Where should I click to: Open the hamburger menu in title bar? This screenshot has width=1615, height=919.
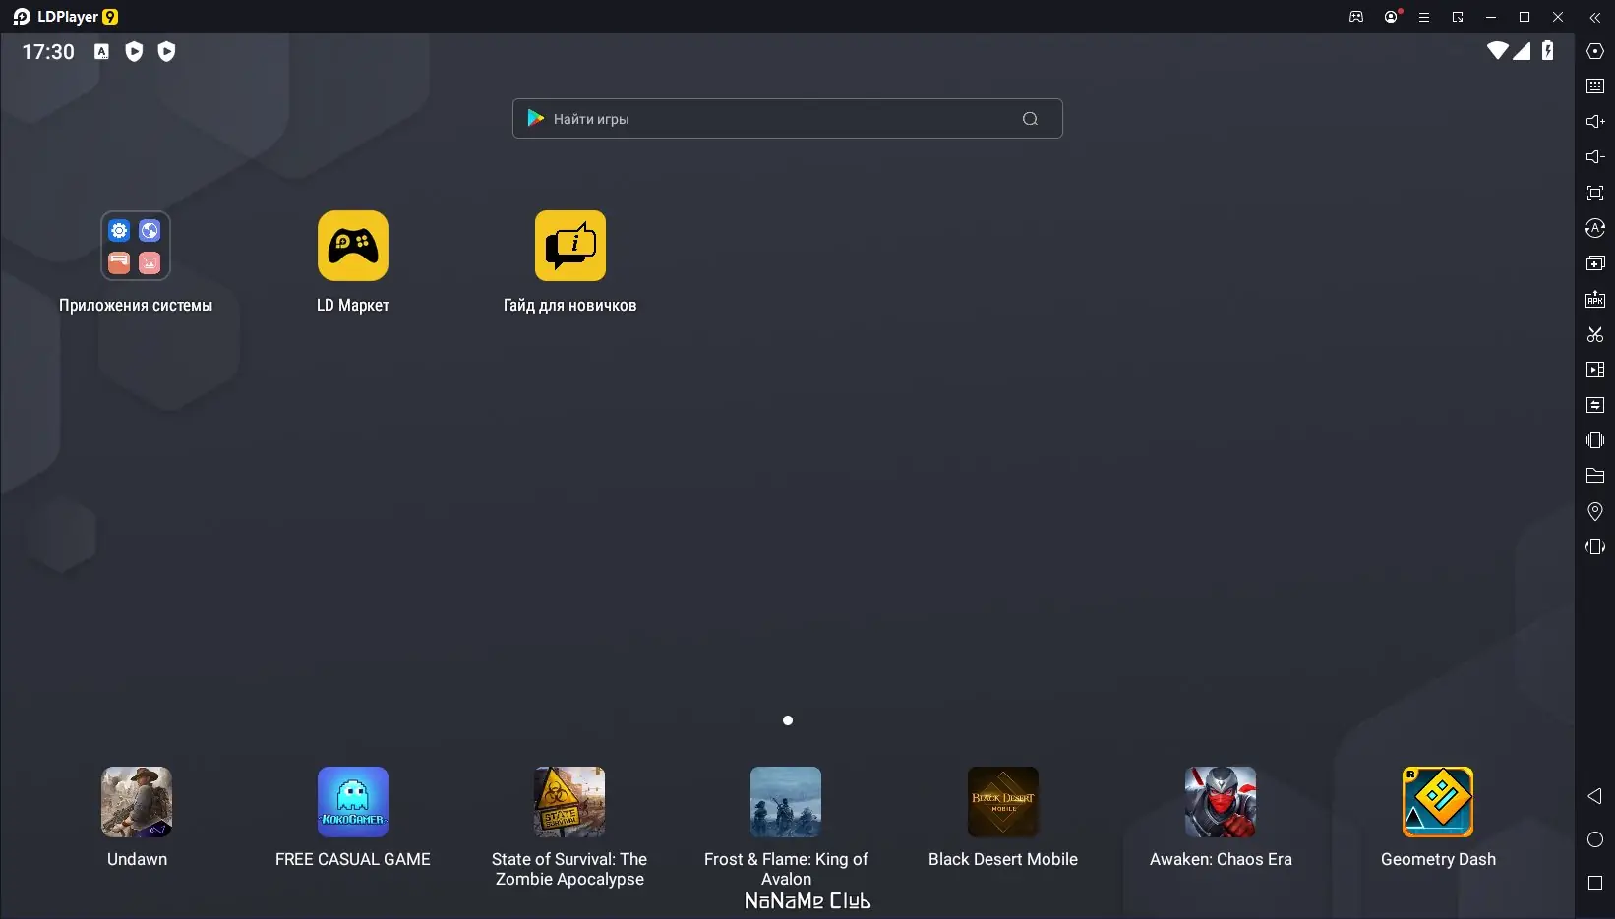1423,17
